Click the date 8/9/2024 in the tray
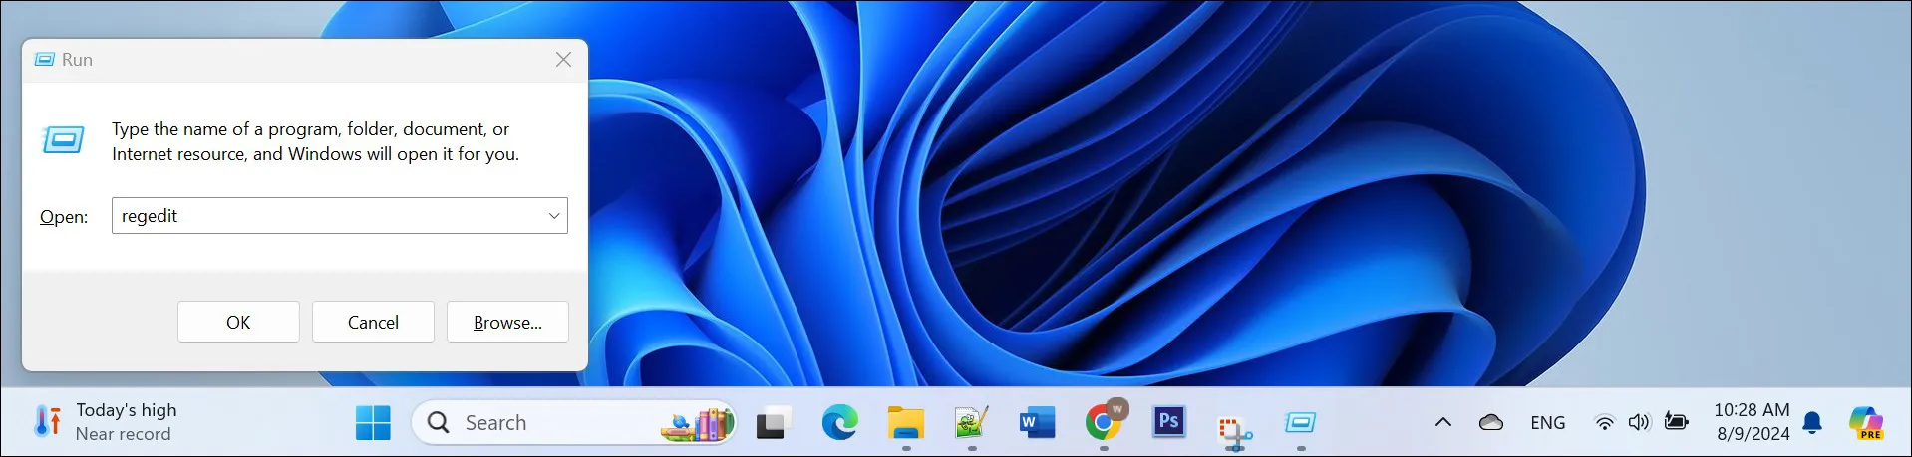The image size is (1912, 457). point(1753,434)
